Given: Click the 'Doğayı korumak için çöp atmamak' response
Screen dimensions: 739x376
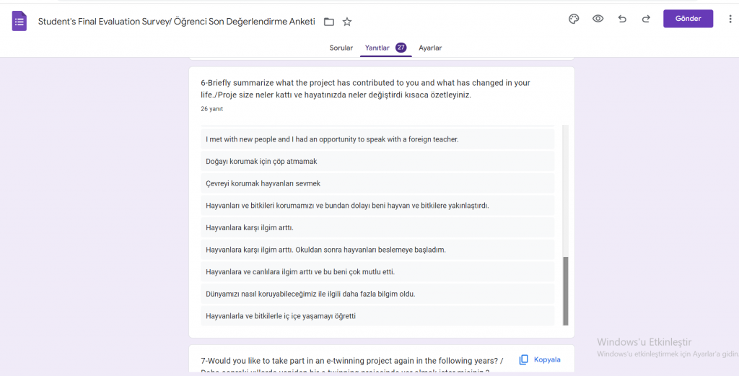Looking at the screenshot, I should (261, 161).
